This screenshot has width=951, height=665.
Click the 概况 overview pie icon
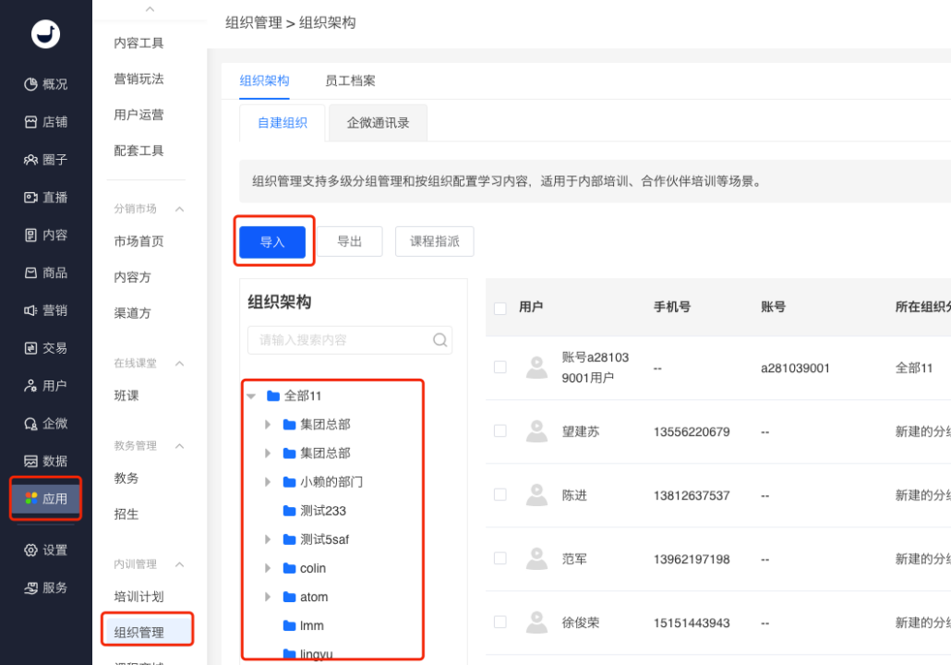[30, 84]
